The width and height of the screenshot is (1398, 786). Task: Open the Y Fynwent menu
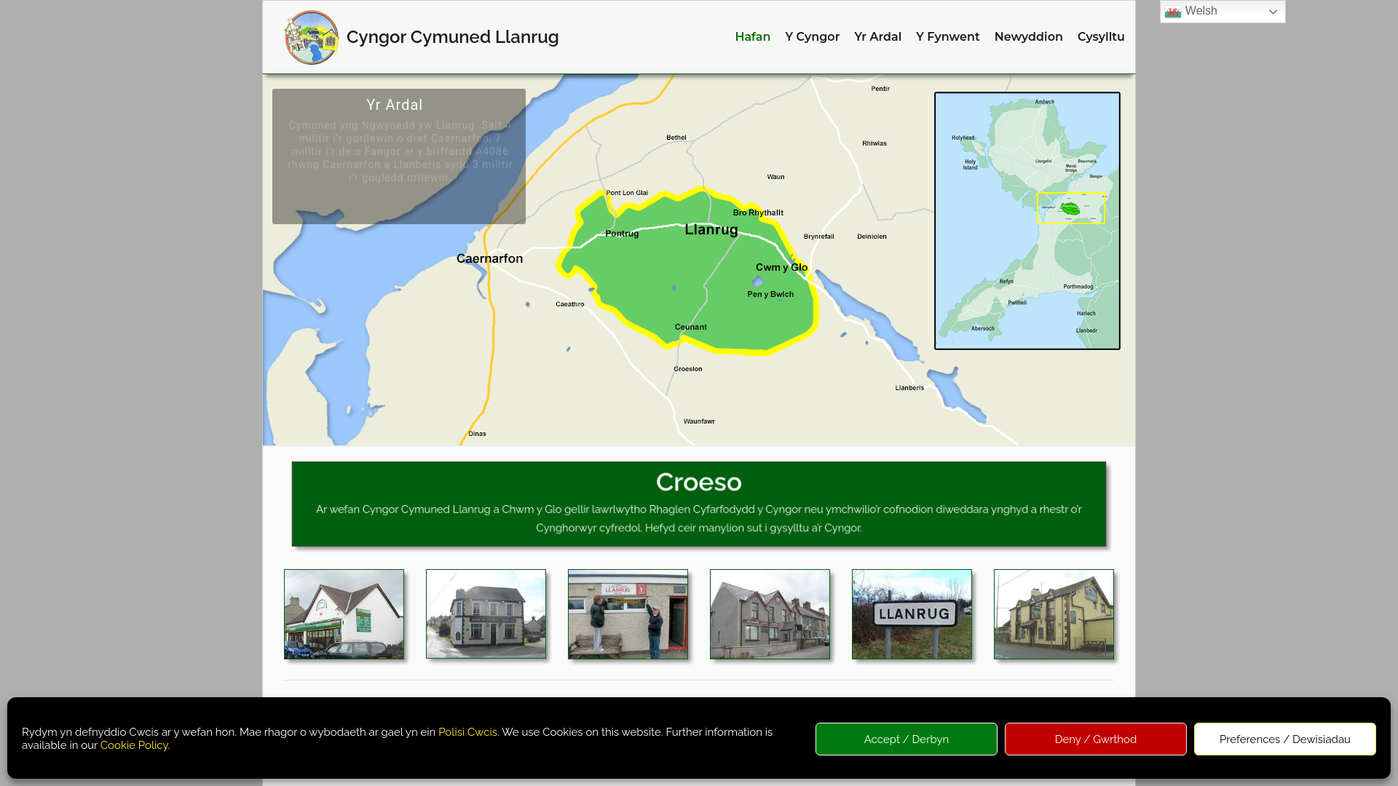coord(947,37)
